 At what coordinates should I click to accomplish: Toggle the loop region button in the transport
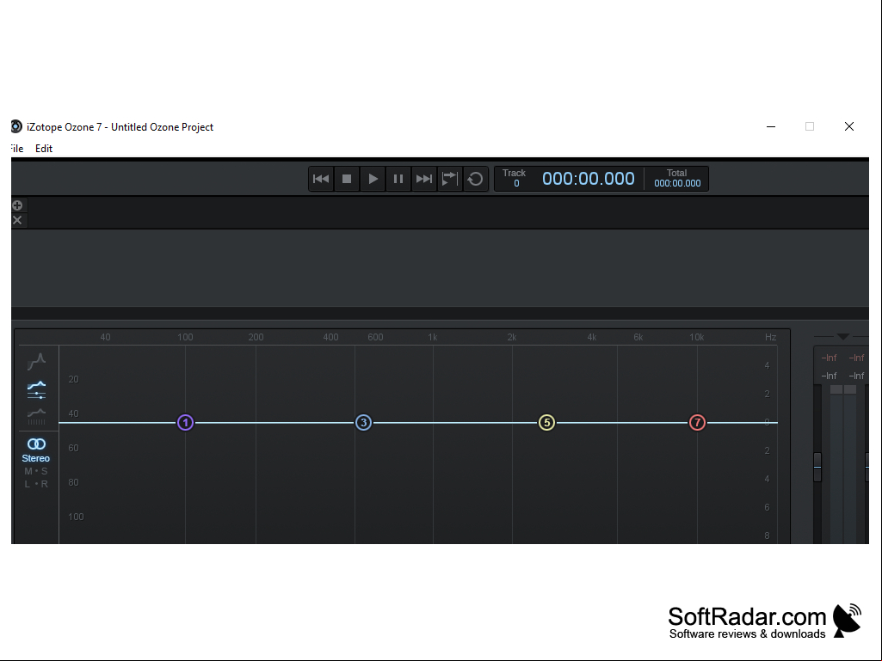tap(450, 179)
